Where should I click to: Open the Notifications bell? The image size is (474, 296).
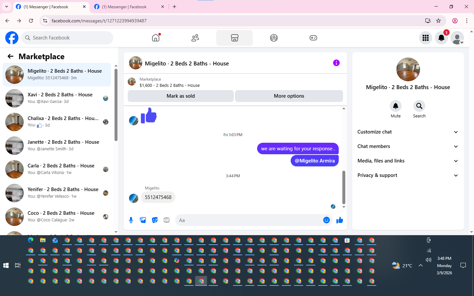441,38
